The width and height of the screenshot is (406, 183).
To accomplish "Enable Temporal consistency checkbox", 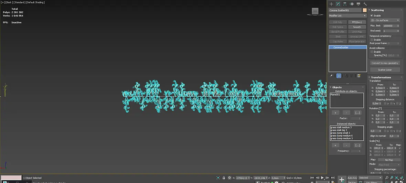I will pyautogui.click(x=372, y=40).
